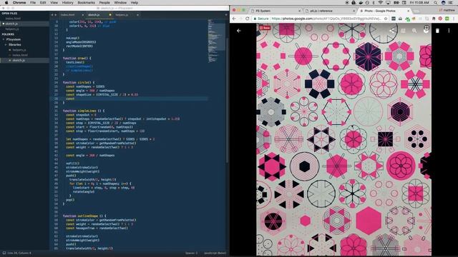Switch to the P5 System browser tab
Image resolution: width=458 pixels, height=257 pixels.
pos(275,11)
